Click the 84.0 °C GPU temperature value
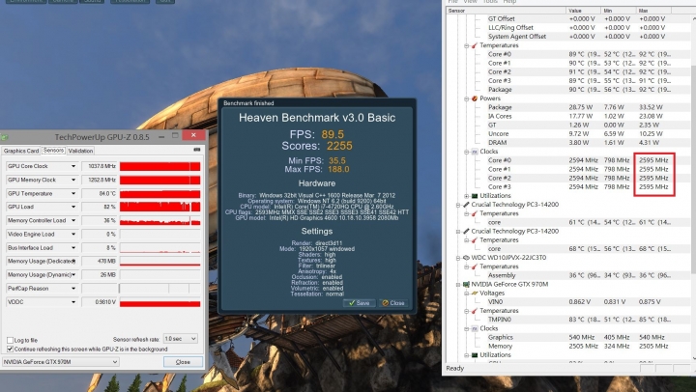Image resolution: width=696 pixels, height=392 pixels. point(107,193)
